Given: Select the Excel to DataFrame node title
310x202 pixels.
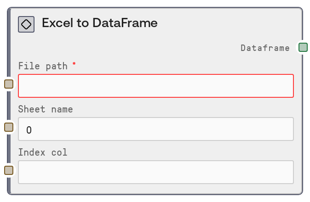Looking at the screenshot, I should click(x=99, y=23).
